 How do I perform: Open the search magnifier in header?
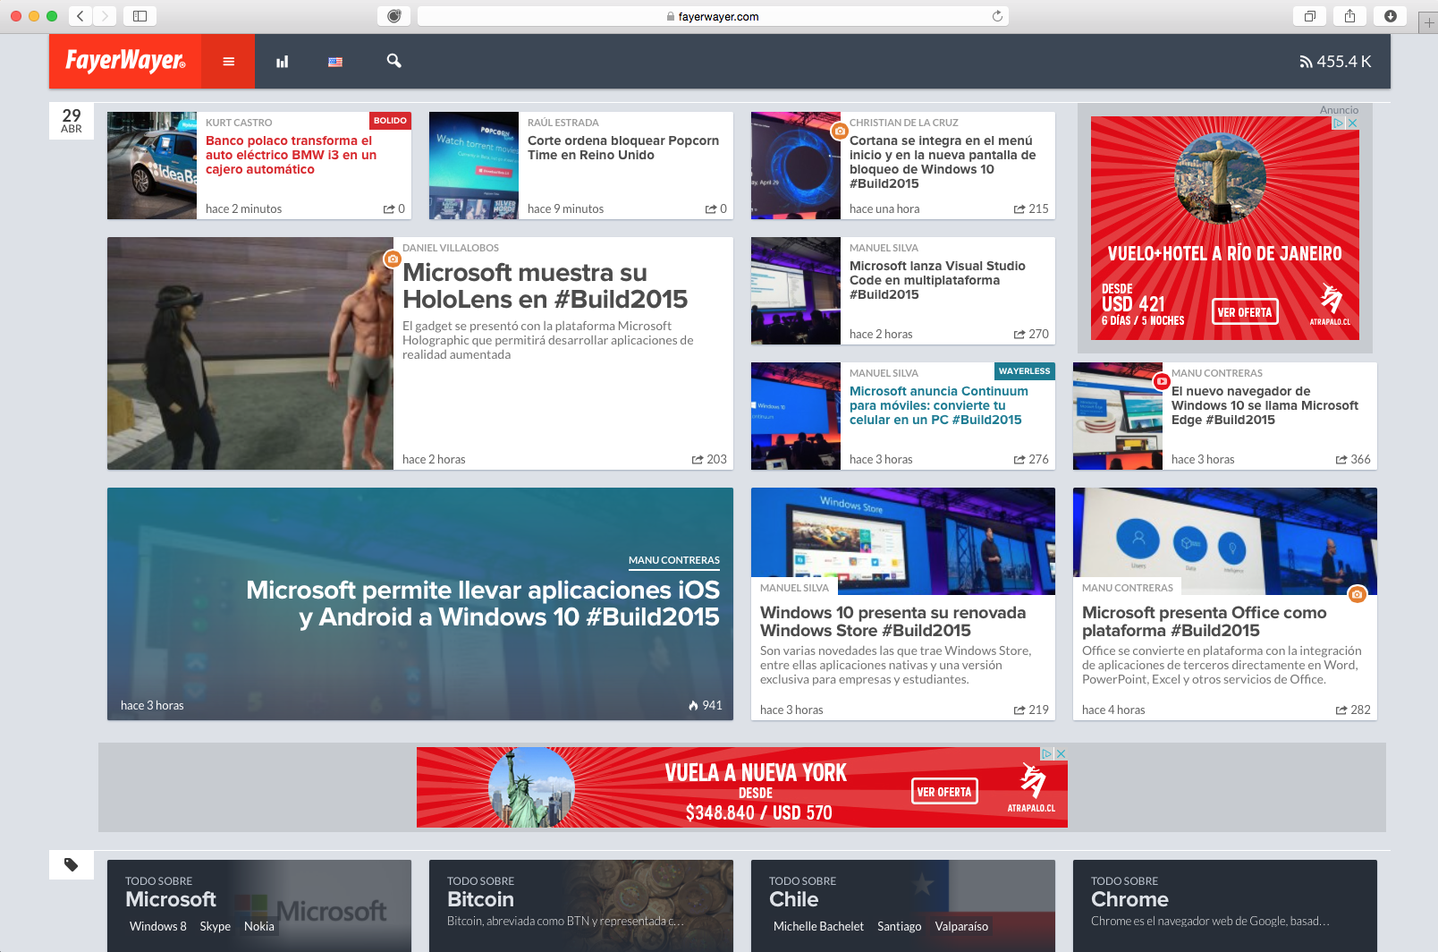click(x=393, y=61)
